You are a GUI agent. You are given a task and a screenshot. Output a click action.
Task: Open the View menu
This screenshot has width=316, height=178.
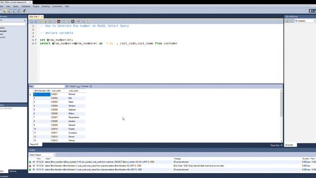coord(8,6)
